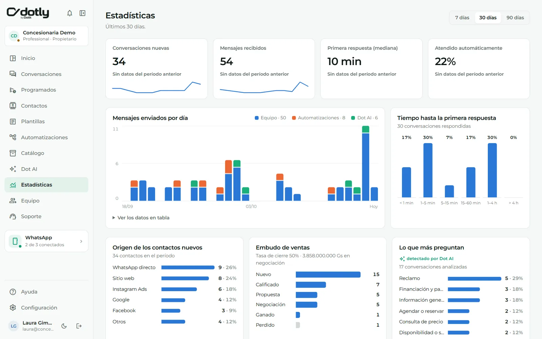Open Catálogo section
Viewport: 542px width, 339px height.
[x=46, y=153]
